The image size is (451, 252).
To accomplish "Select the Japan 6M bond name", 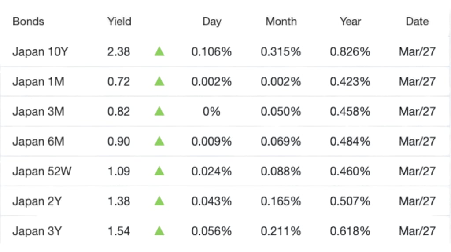I will 38,142.
